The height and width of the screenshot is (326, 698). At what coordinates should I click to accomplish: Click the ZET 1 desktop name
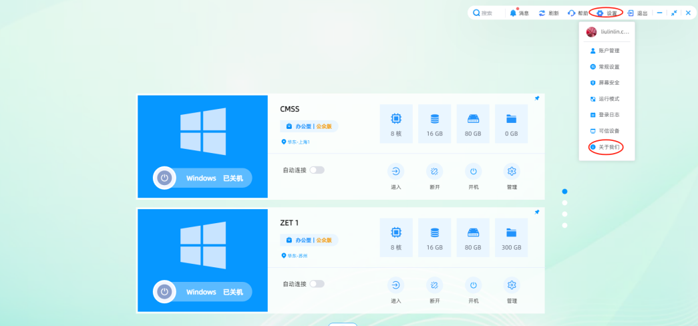[289, 222]
